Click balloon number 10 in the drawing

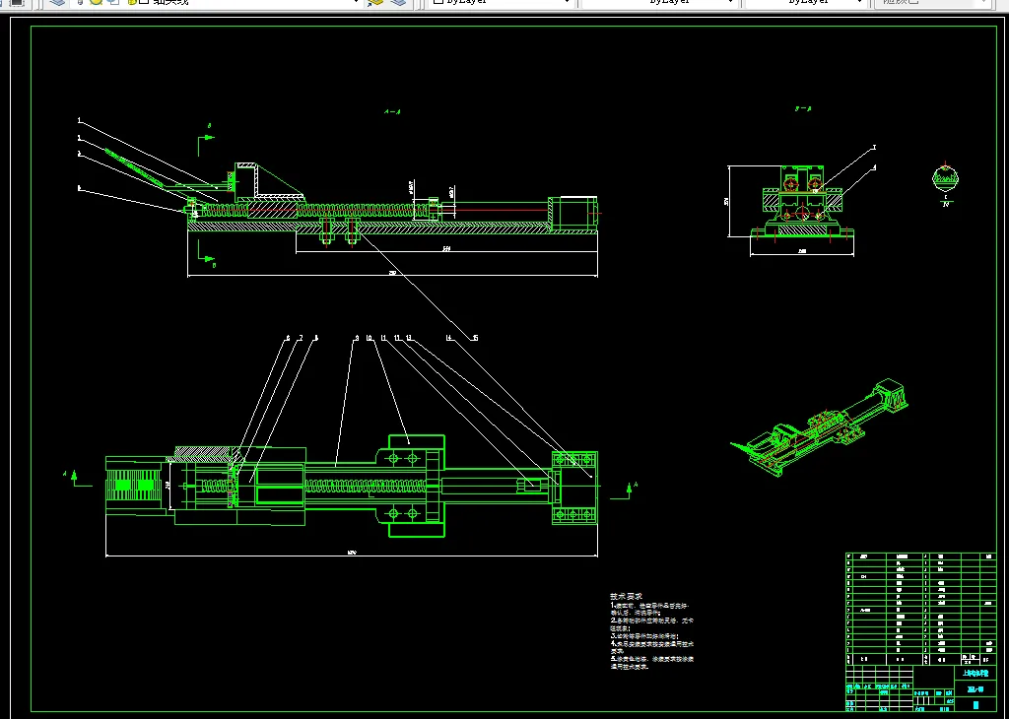click(x=369, y=338)
